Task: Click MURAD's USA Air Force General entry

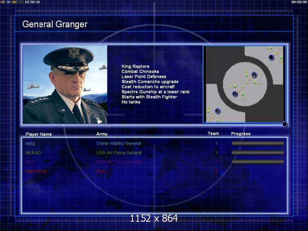Action: click(119, 152)
